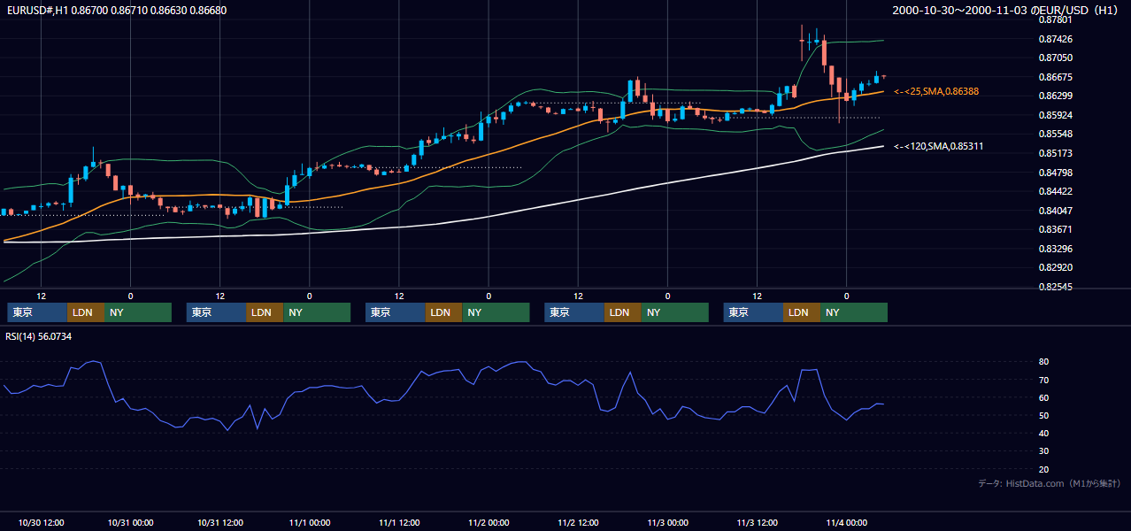Image resolution: width=1131 pixels, height=531 pixels.
Task: Click the 11/3 12:00 time axis label
Action: 757,522
